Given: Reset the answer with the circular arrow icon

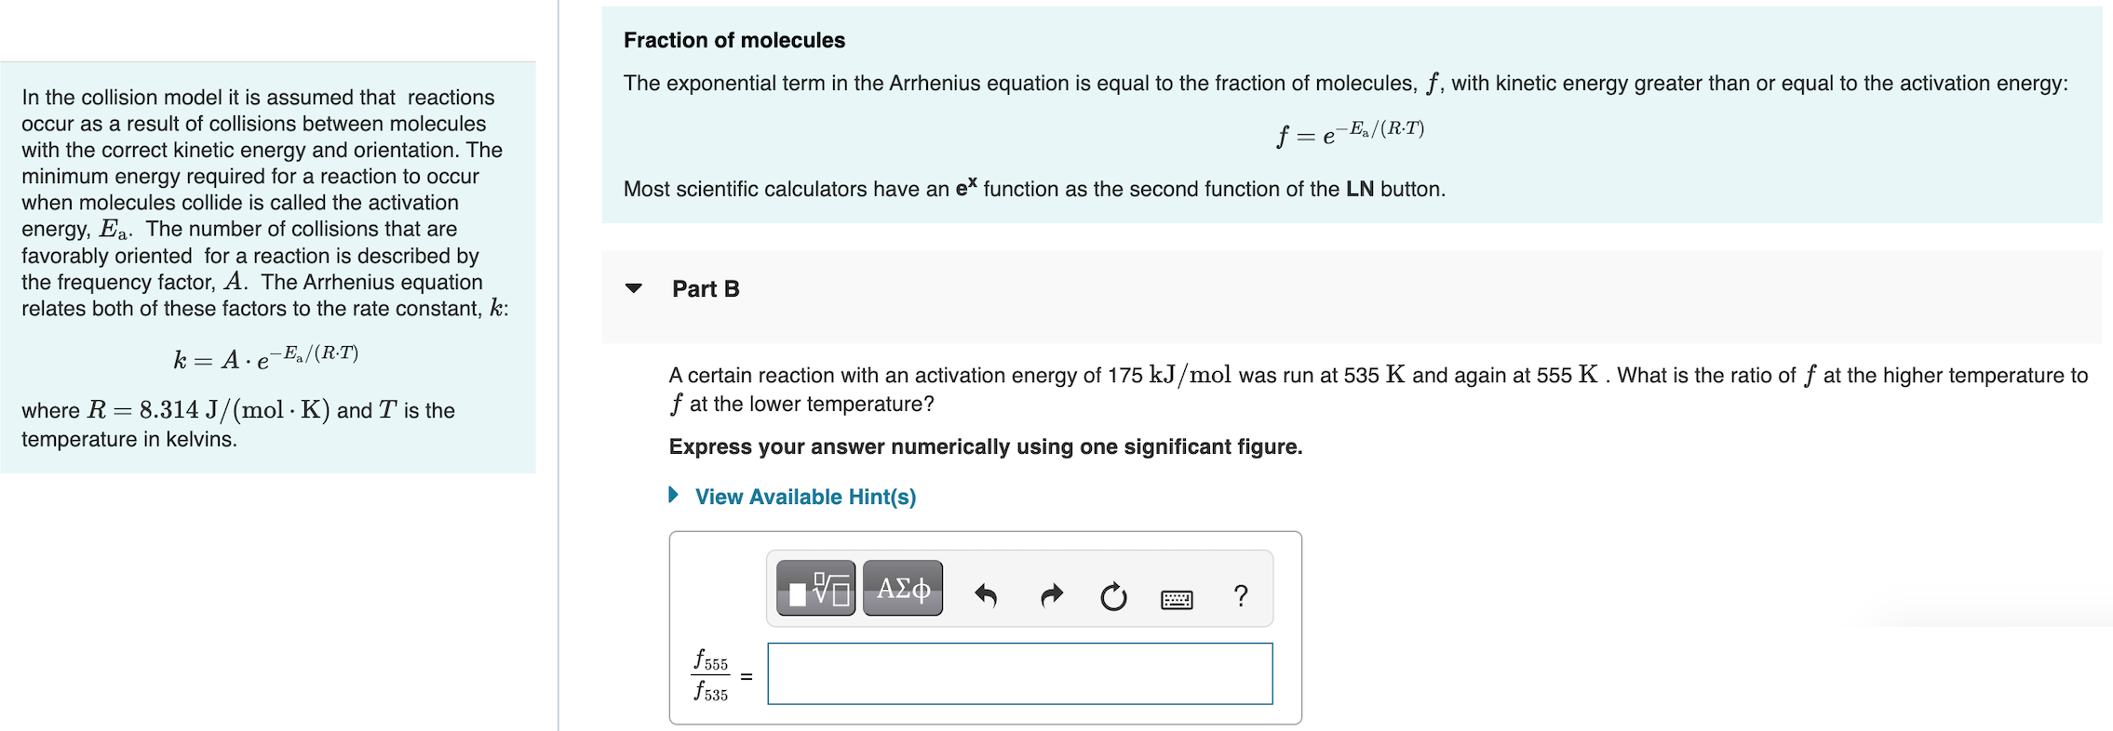Looking at the screenshot, I should coord(1113,596).
